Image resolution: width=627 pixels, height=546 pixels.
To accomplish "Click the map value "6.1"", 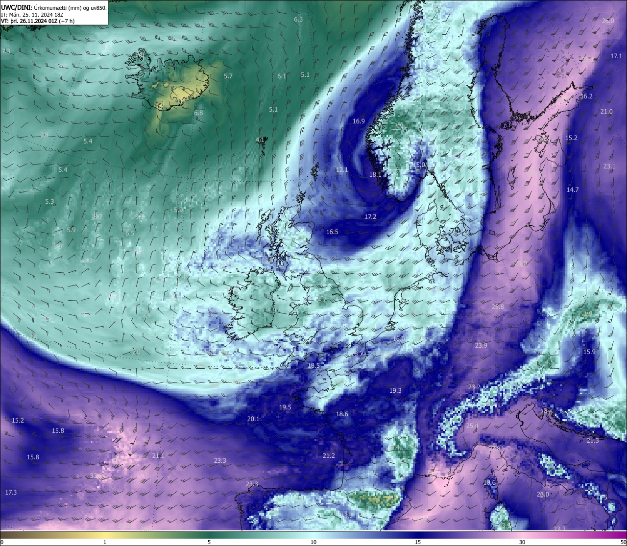I will point(282,76).
